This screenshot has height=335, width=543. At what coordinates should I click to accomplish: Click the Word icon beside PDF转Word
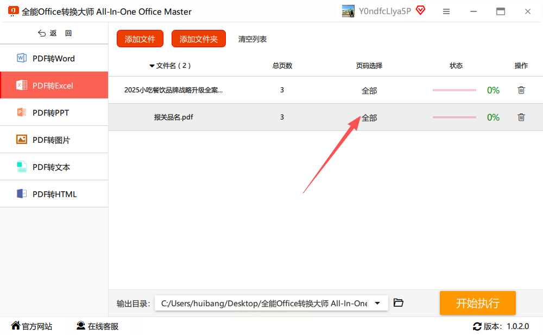tap(22, 58)
